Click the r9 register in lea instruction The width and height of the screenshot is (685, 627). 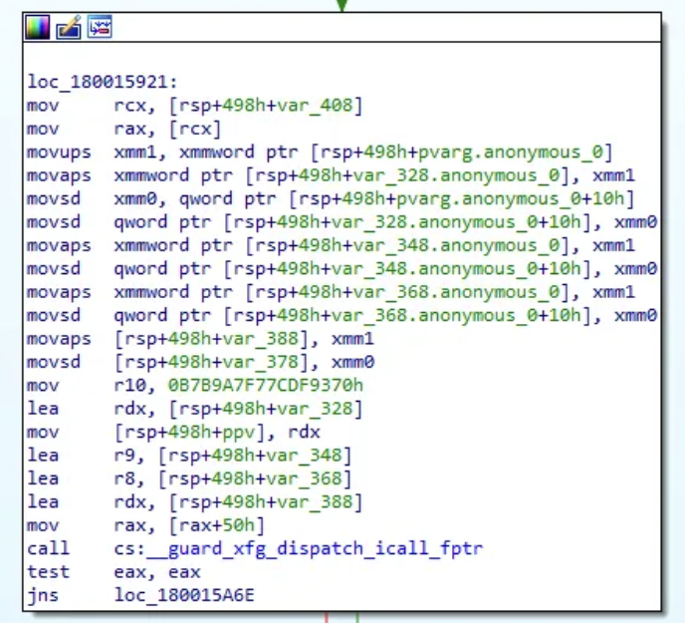pyautogui.click(x=123, y=455)
